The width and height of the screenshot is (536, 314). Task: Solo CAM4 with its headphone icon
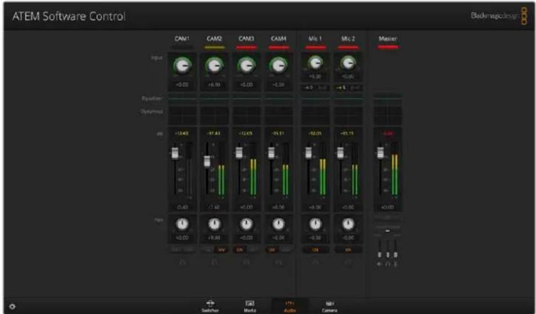pyautogui.click(x=279, y=263)
